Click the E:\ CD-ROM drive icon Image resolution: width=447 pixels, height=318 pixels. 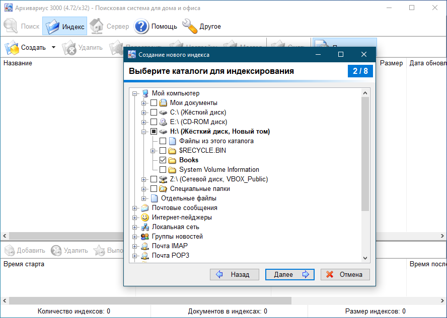pyautogui.click(x=163, y=122)
